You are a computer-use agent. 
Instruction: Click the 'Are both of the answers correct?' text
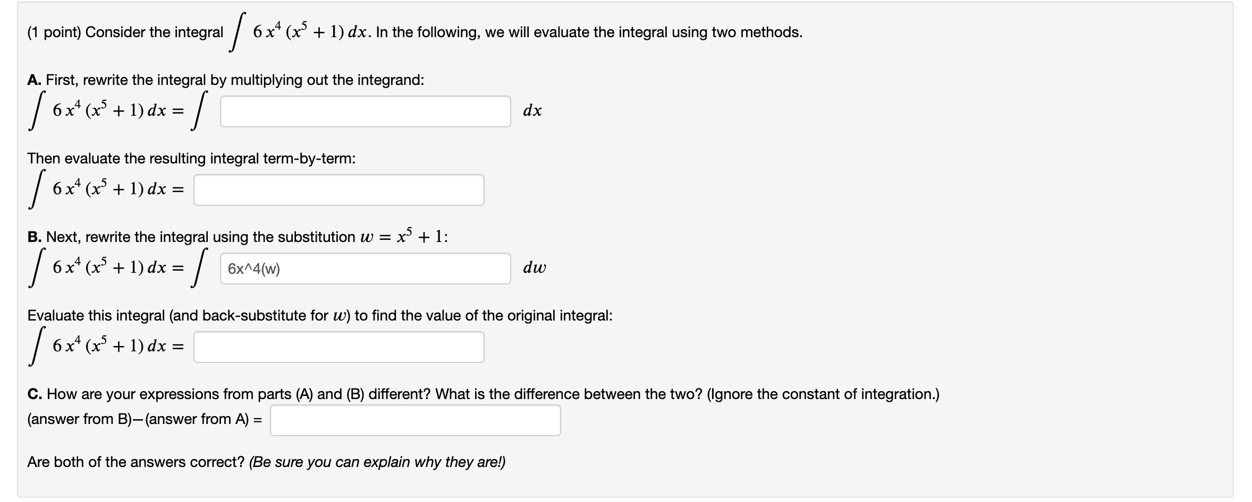pos(266,462)
